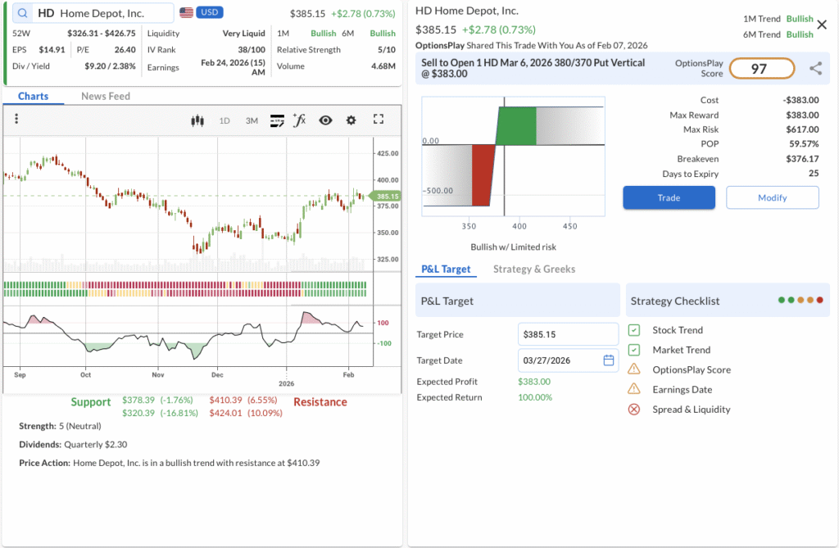Screen dimensions: 839x548
Task: Open the candlestick chart type selector
Action: tap(197, 120)
